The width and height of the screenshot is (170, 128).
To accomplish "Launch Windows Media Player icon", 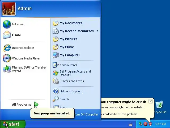I will 7,58.
